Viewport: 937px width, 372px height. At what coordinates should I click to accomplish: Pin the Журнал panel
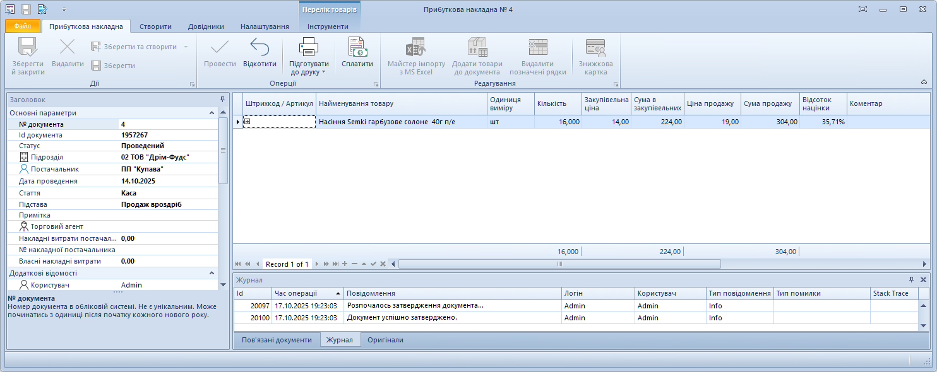coord(911,279)
